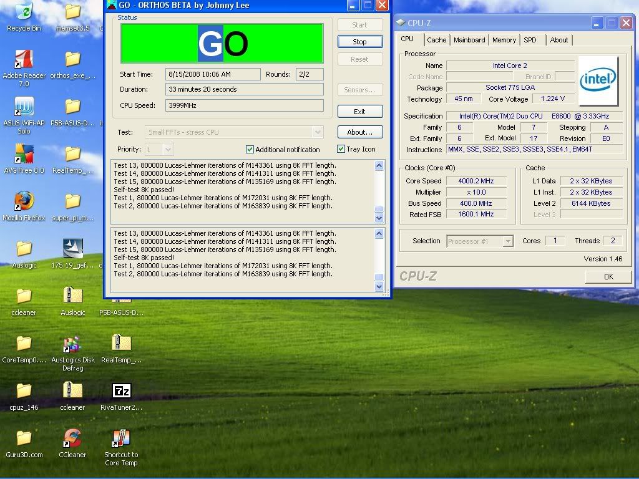Switch to the Cache tab in CPU-Z
The image size is (639, 479).
point(436,40)
